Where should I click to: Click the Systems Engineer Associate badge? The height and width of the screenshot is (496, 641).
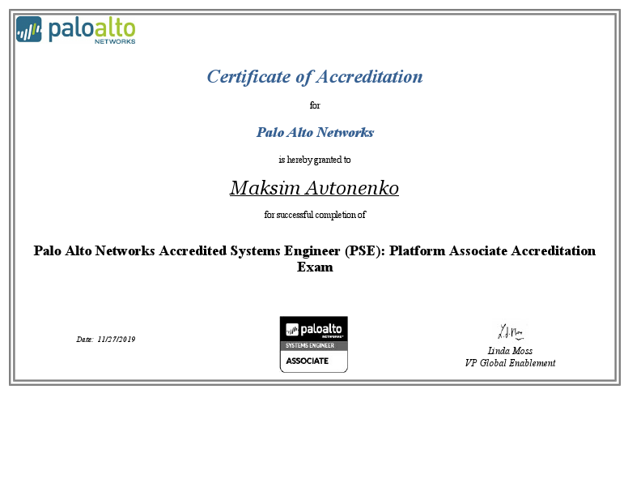coord(313,344)
